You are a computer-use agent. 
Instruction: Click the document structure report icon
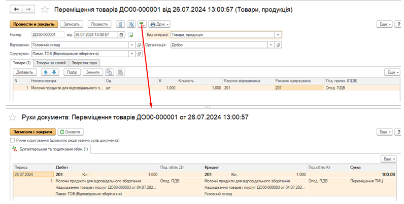[x=130, y=24]
